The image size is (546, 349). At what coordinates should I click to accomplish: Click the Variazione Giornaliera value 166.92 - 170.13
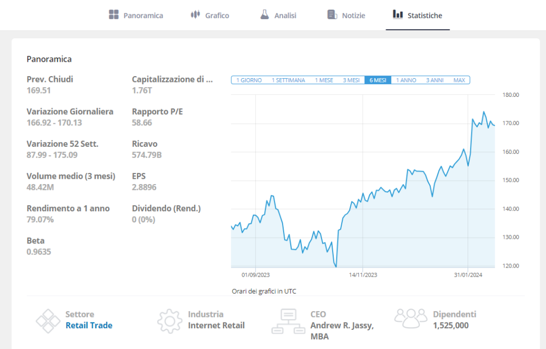coord(54,123)
